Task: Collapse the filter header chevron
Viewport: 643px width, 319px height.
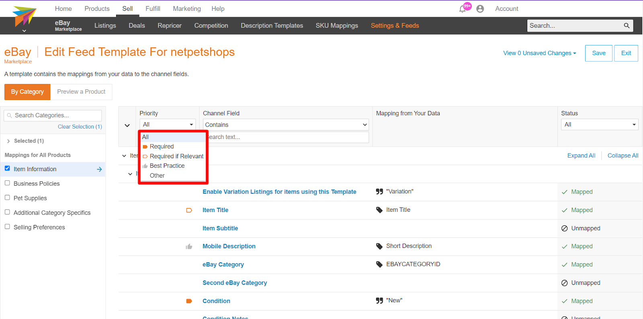Action: point(127,125)
